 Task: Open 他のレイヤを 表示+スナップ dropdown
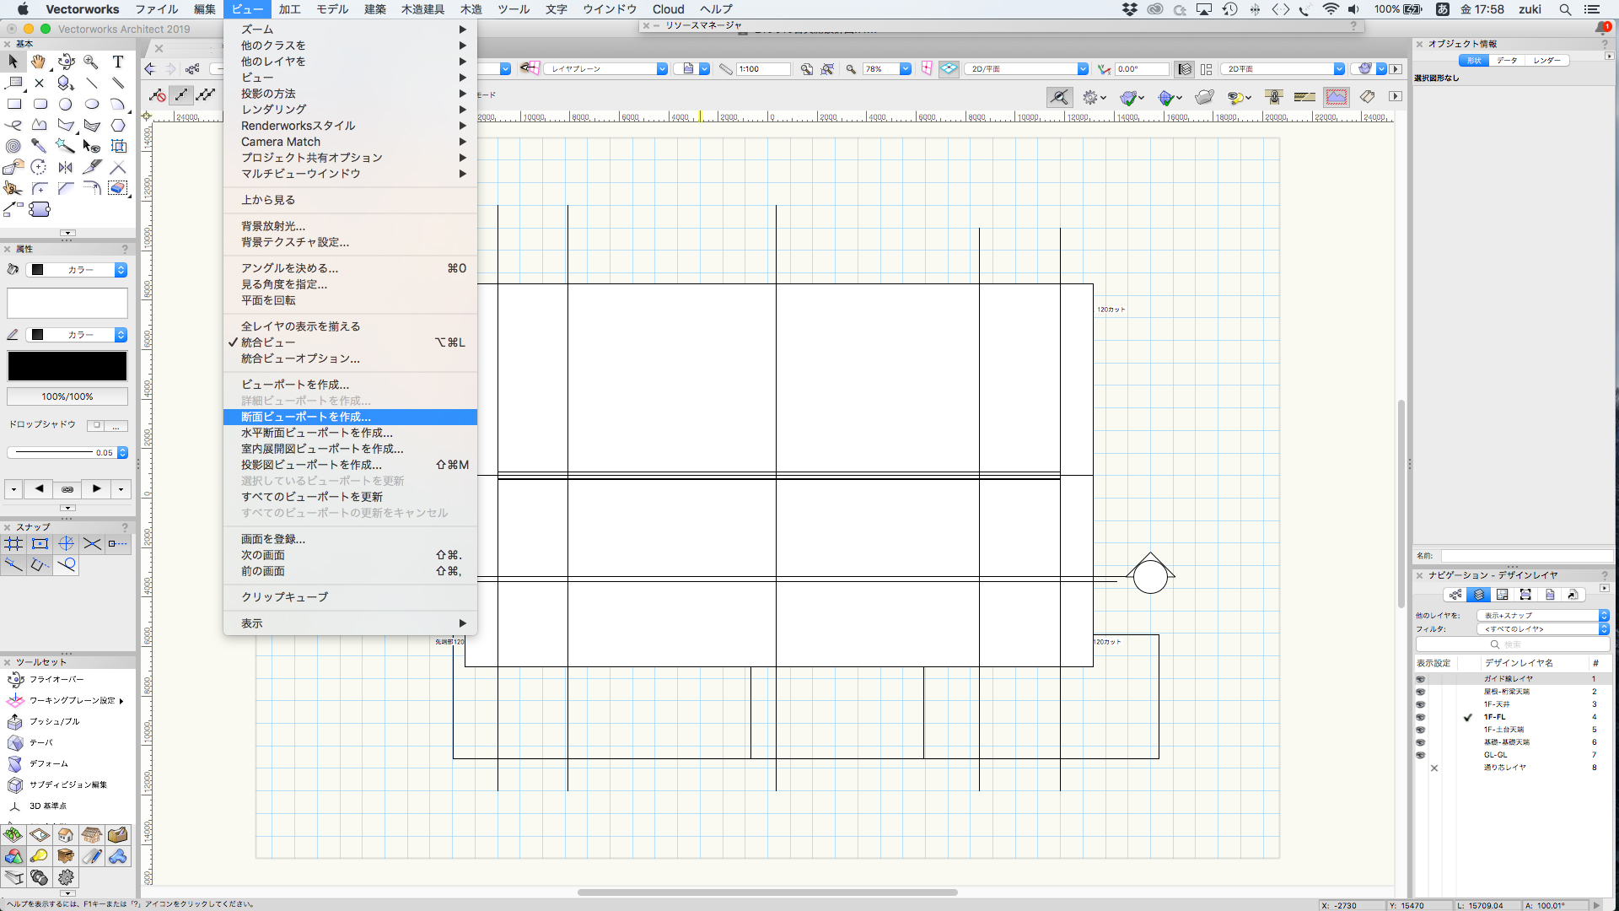(1543, 616)
